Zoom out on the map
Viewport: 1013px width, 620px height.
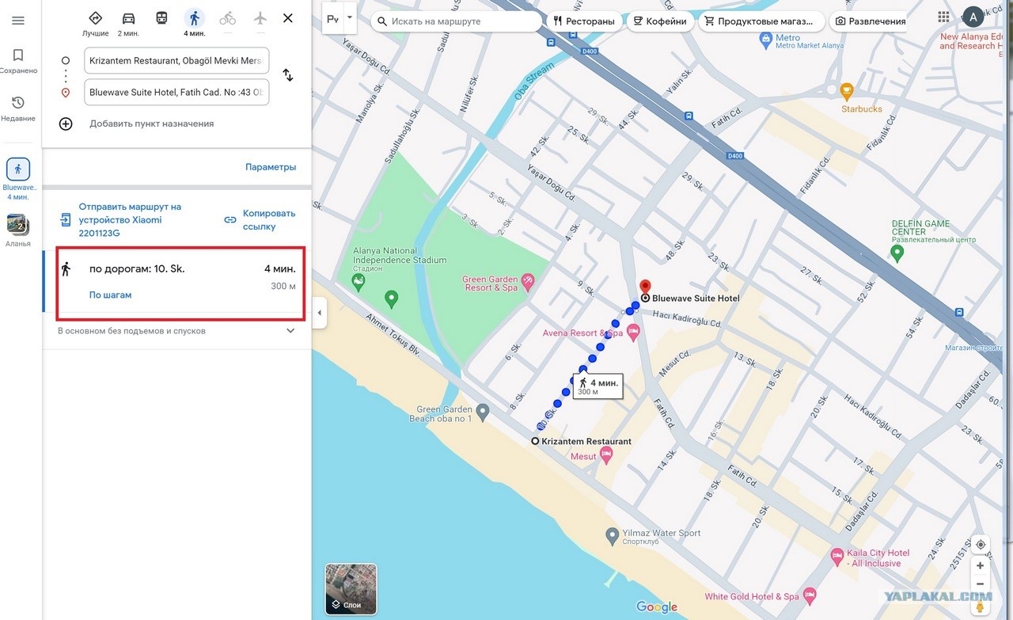[x=981, y=584]
